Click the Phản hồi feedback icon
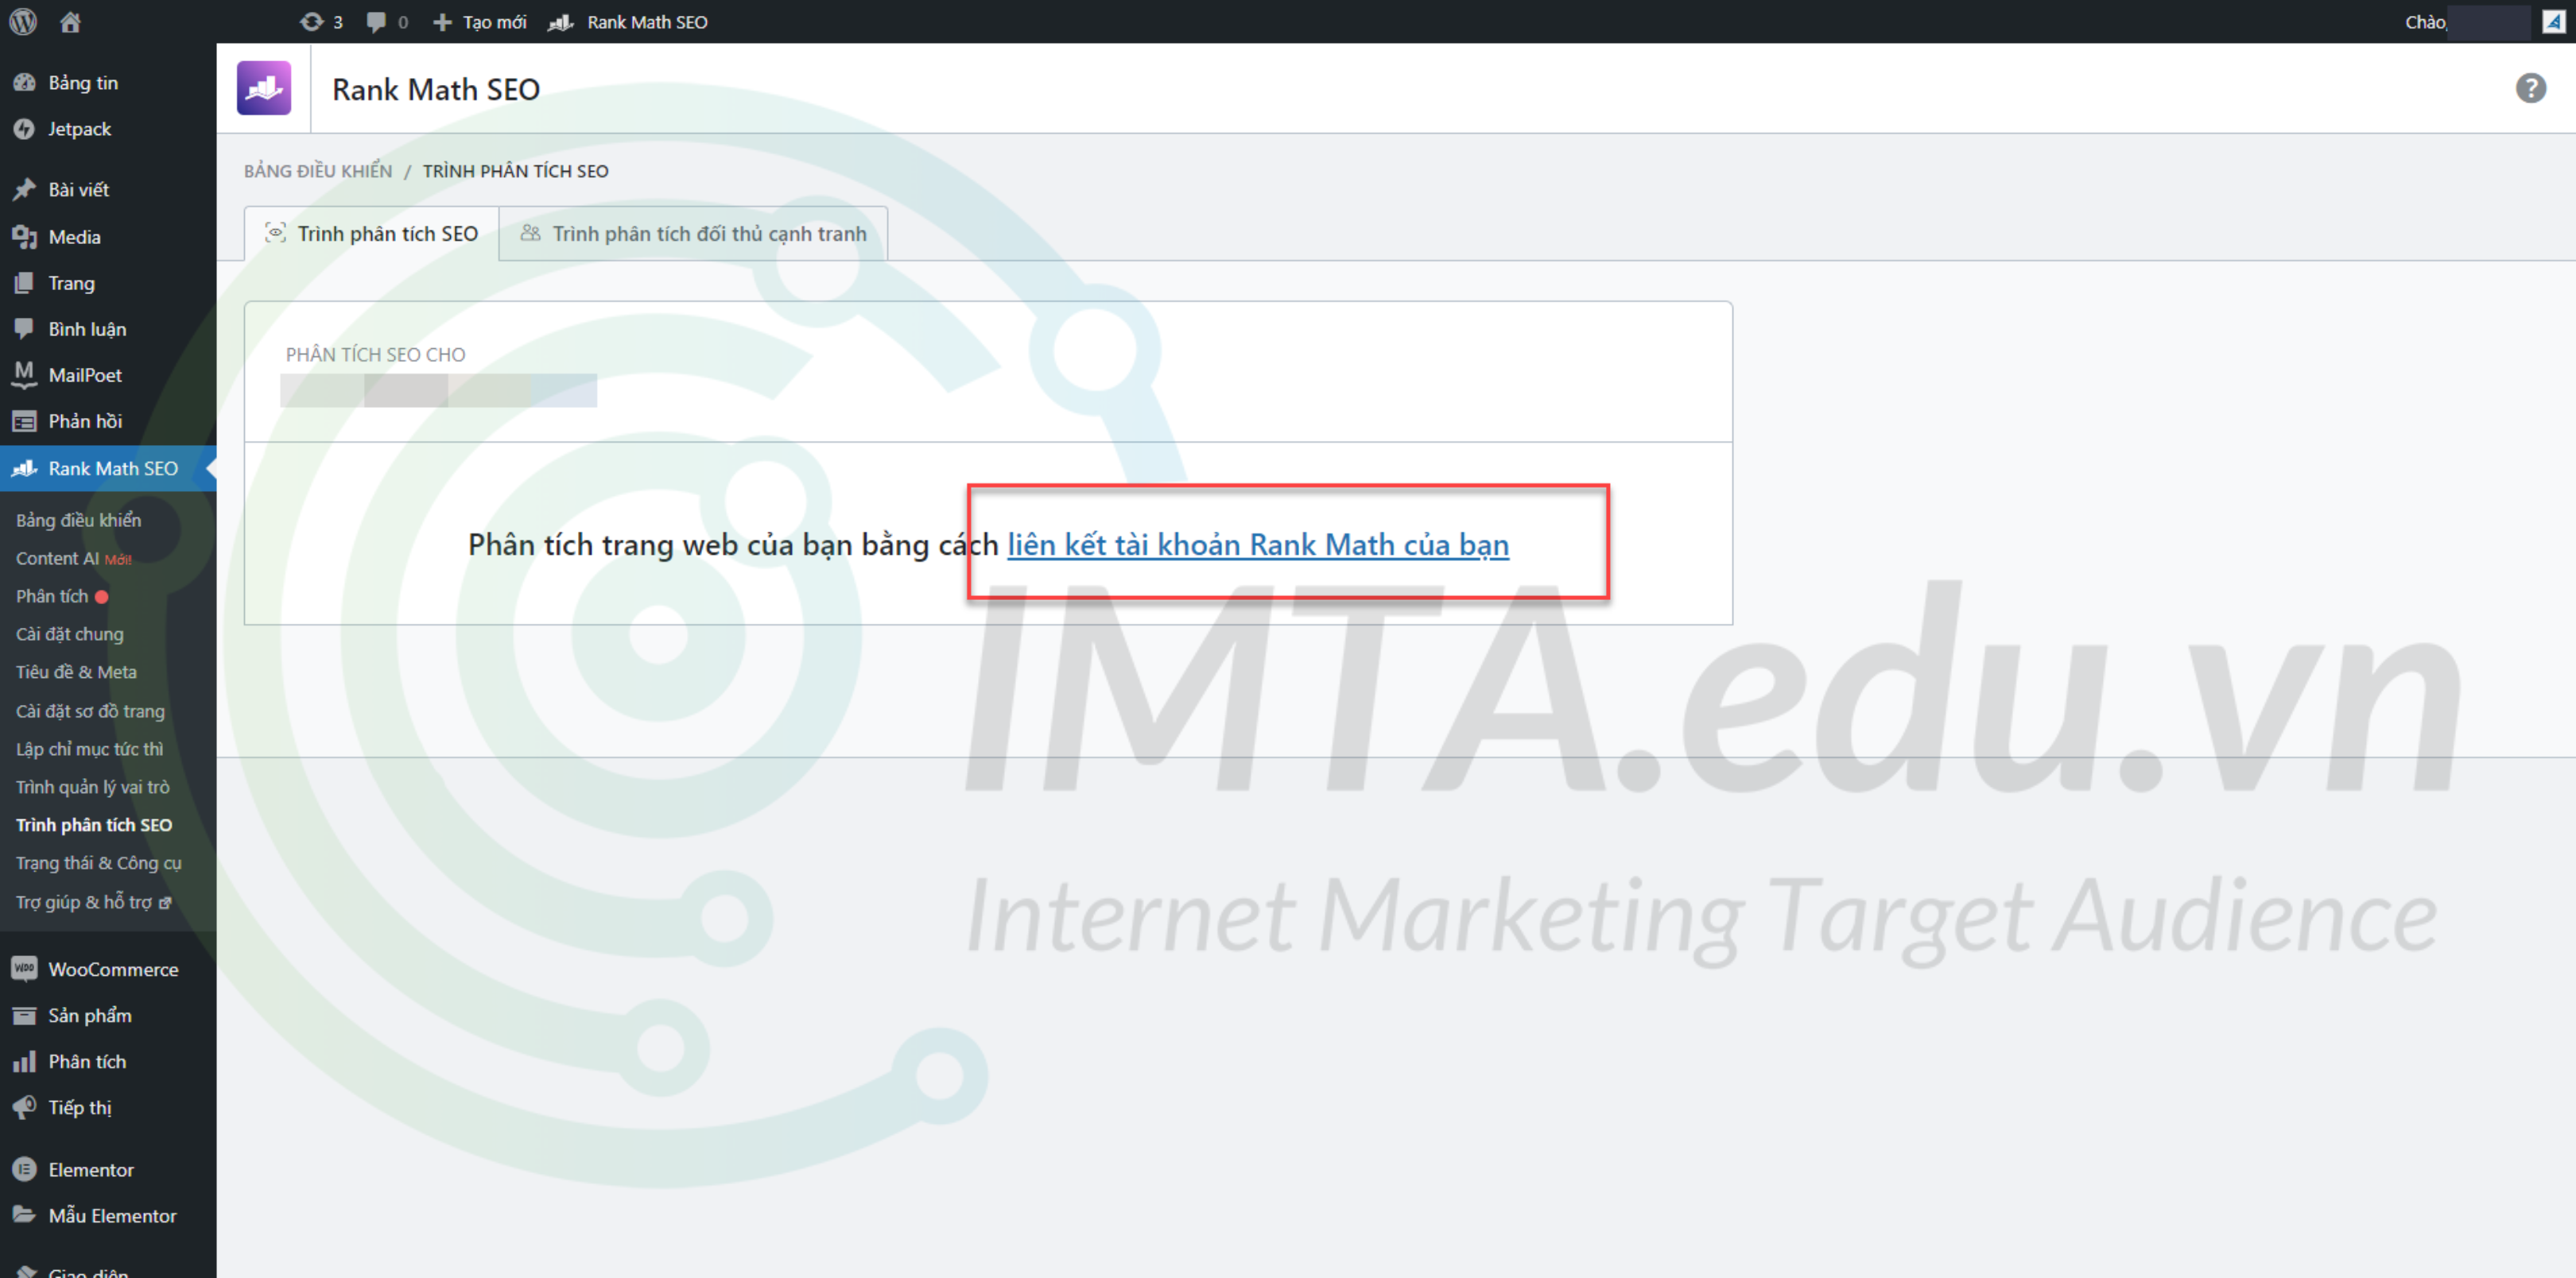This screenshot has height=1278, width=2576. point(24,421)
